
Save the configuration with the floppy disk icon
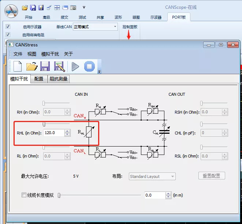[45, 66]
